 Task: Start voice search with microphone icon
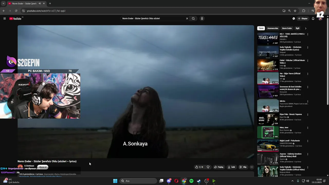point(202,18)
